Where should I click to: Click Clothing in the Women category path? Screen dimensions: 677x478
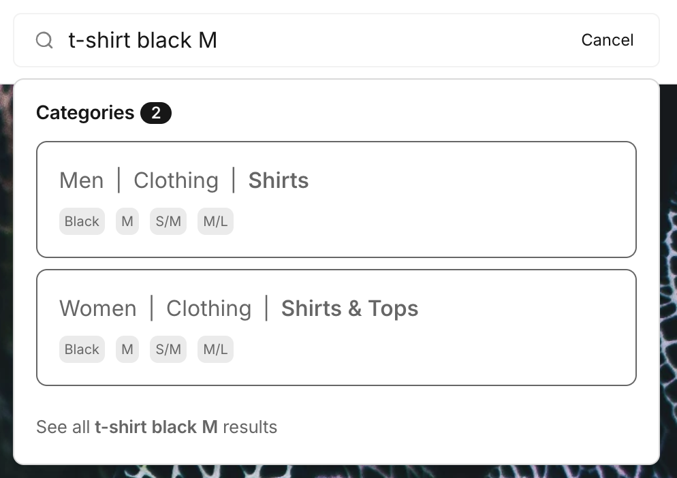(208, 309)
